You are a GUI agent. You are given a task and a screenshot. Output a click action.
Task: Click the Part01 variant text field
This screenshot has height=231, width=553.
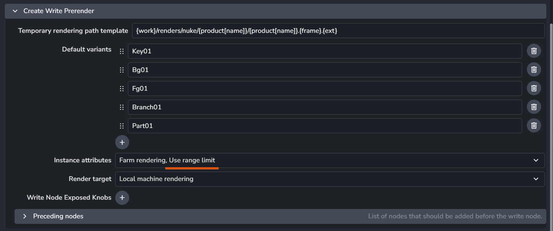tap(325, 126)
